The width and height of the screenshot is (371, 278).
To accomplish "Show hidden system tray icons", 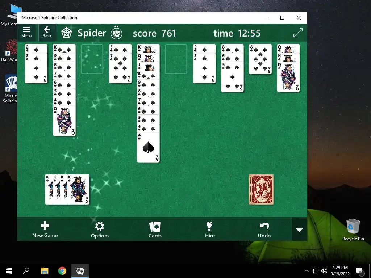I will [x=307, y=271].
